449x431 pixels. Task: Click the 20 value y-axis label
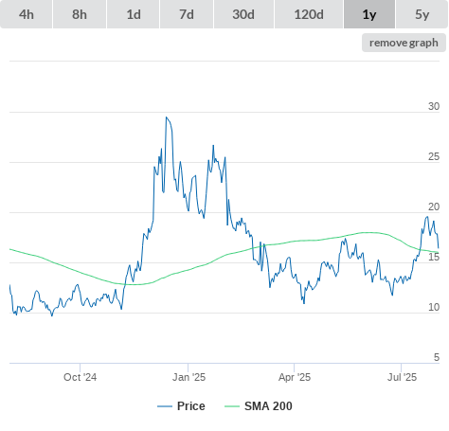click(x=434, y=207)
